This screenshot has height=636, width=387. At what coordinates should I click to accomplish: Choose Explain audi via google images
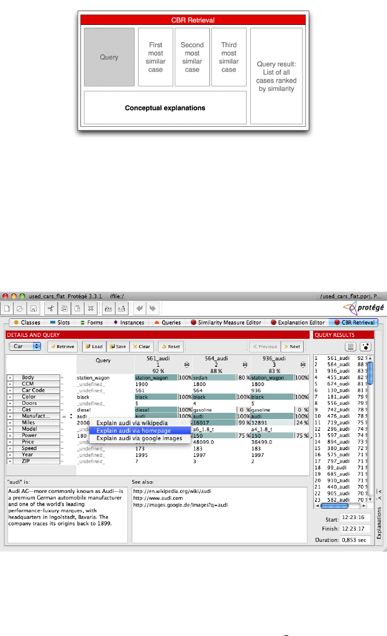[x=140, y=438]
